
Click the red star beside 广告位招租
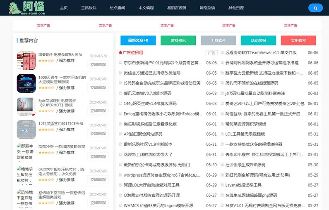[120, 53]
